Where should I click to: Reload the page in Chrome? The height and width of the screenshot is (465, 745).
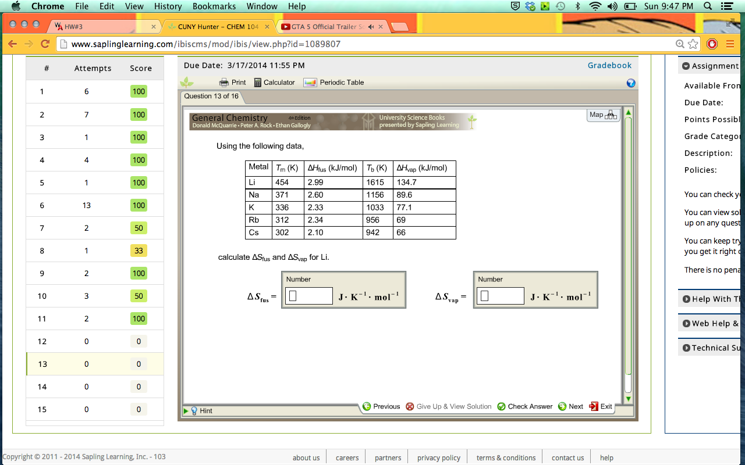(45, 44)
